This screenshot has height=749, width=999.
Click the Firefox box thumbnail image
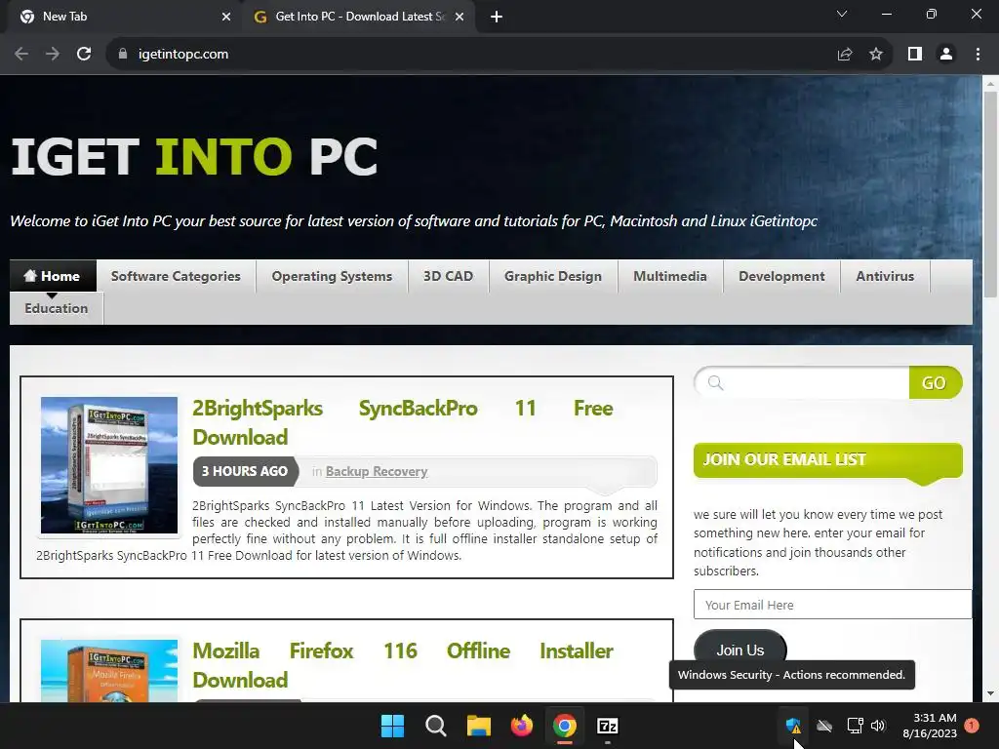click(x=109, y=671)
